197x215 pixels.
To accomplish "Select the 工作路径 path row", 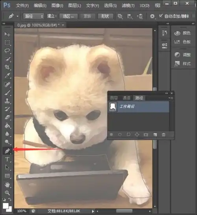I will coord(139,107).
